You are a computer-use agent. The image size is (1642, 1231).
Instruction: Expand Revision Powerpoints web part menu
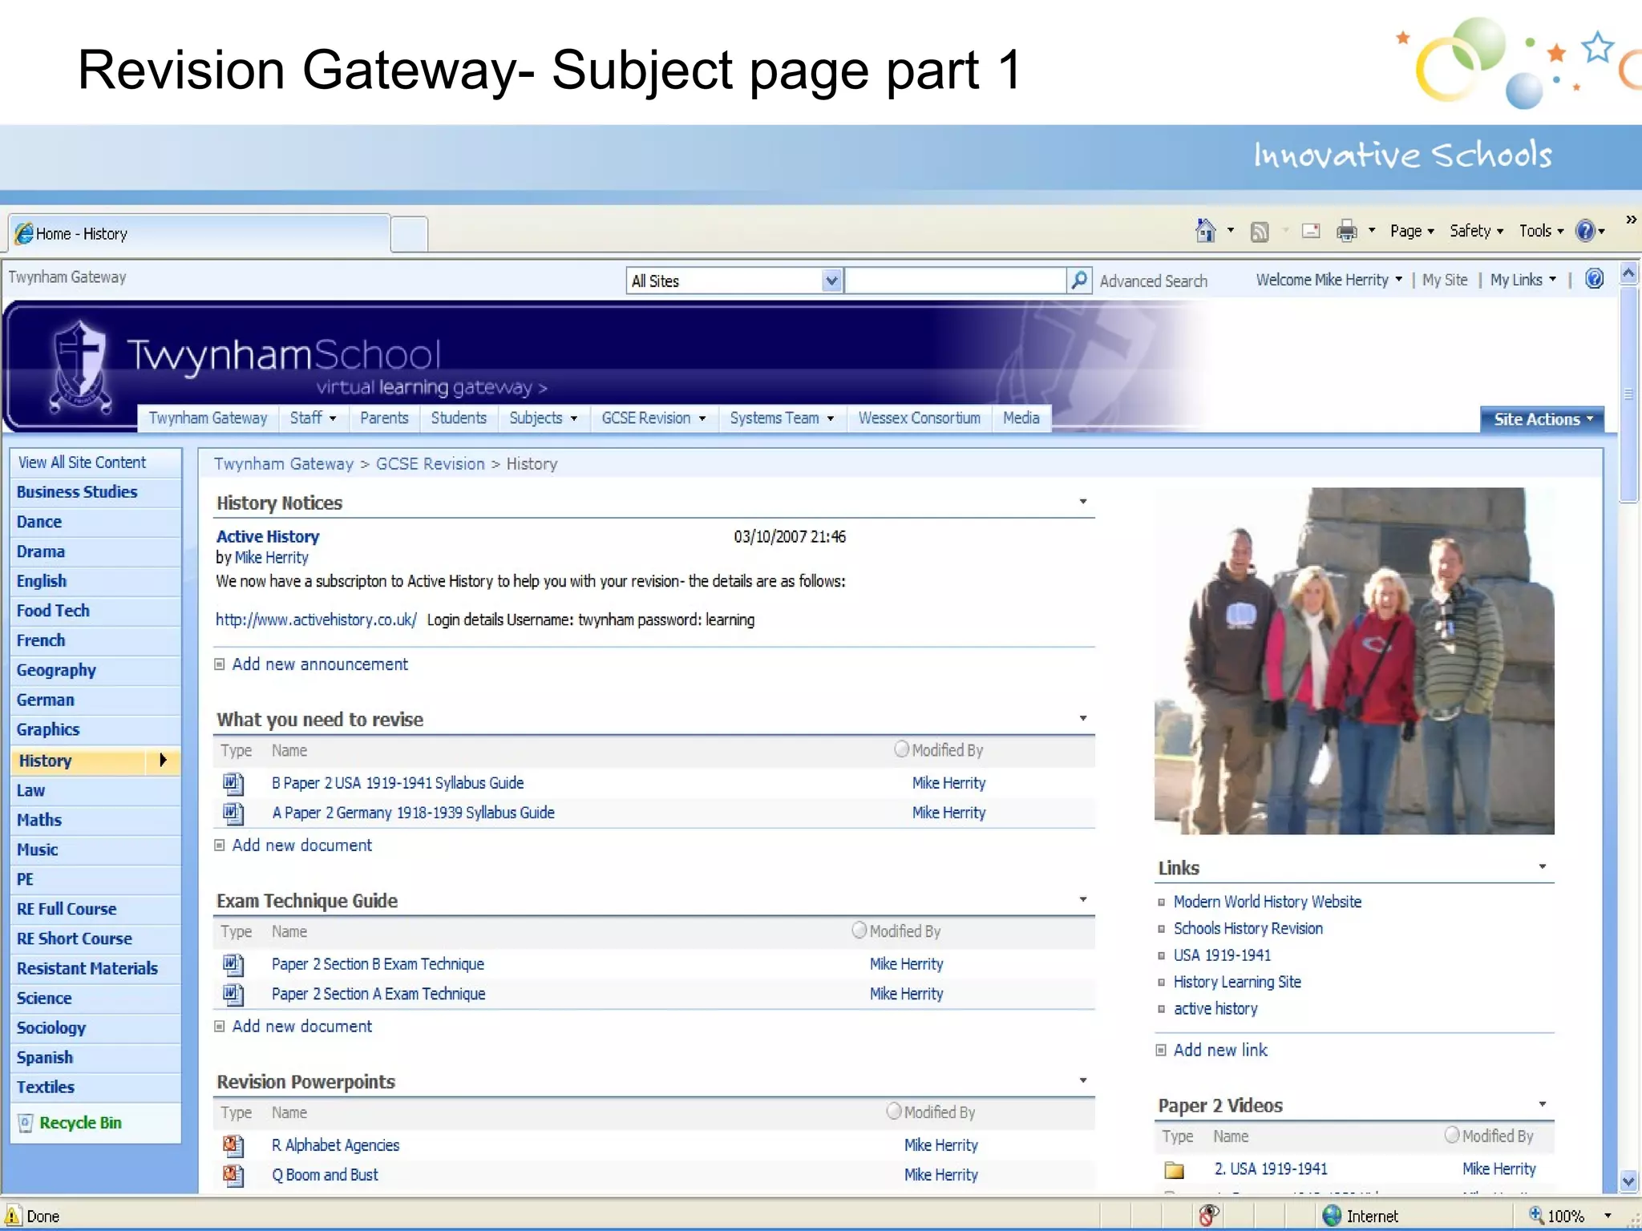point(1083,1080)
